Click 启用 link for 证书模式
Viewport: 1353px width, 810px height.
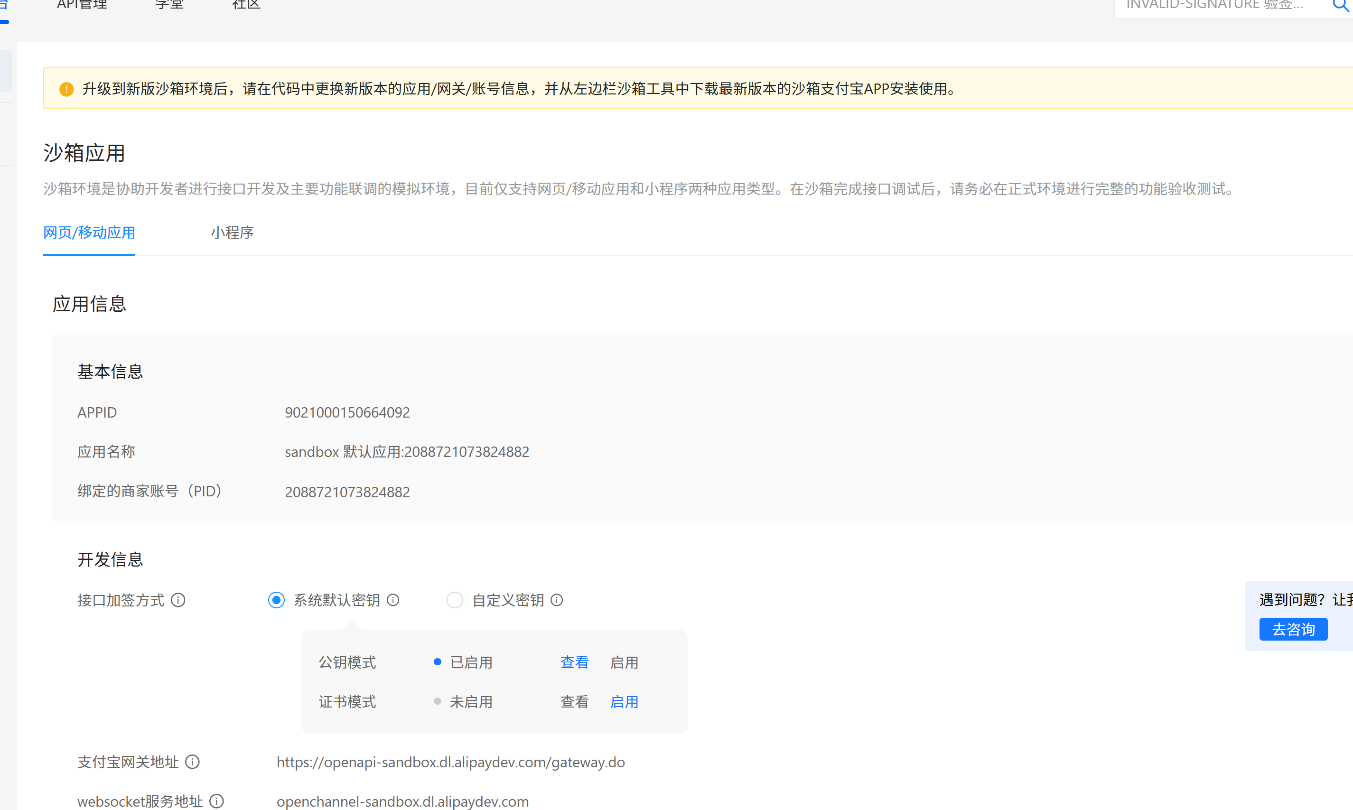point(624,701)
